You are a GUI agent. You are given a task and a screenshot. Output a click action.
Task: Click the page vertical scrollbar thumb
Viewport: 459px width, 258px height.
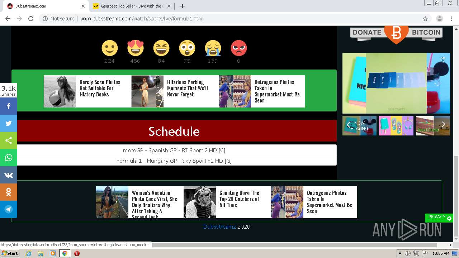tap(456, 196)
